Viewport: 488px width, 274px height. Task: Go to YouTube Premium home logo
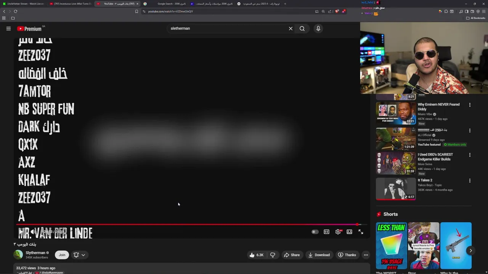point(29,29)
